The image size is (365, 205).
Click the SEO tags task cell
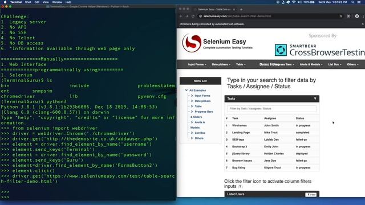point(238,140)
